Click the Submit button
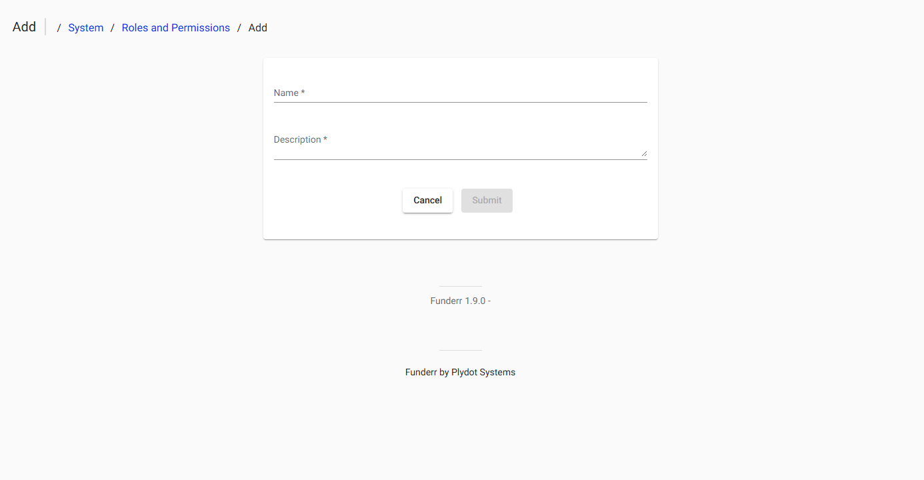The height and width of the screenshot is (480, 924). tap(487, 201)
